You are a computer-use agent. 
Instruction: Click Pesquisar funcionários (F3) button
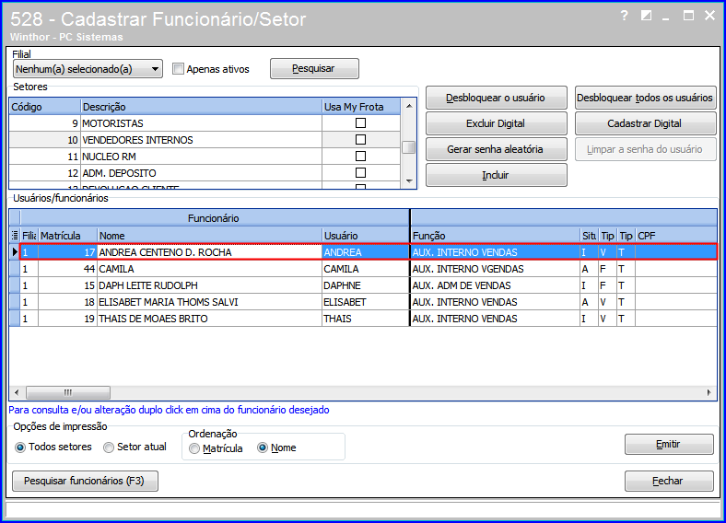pyautogui.click(x=85, y=481)
